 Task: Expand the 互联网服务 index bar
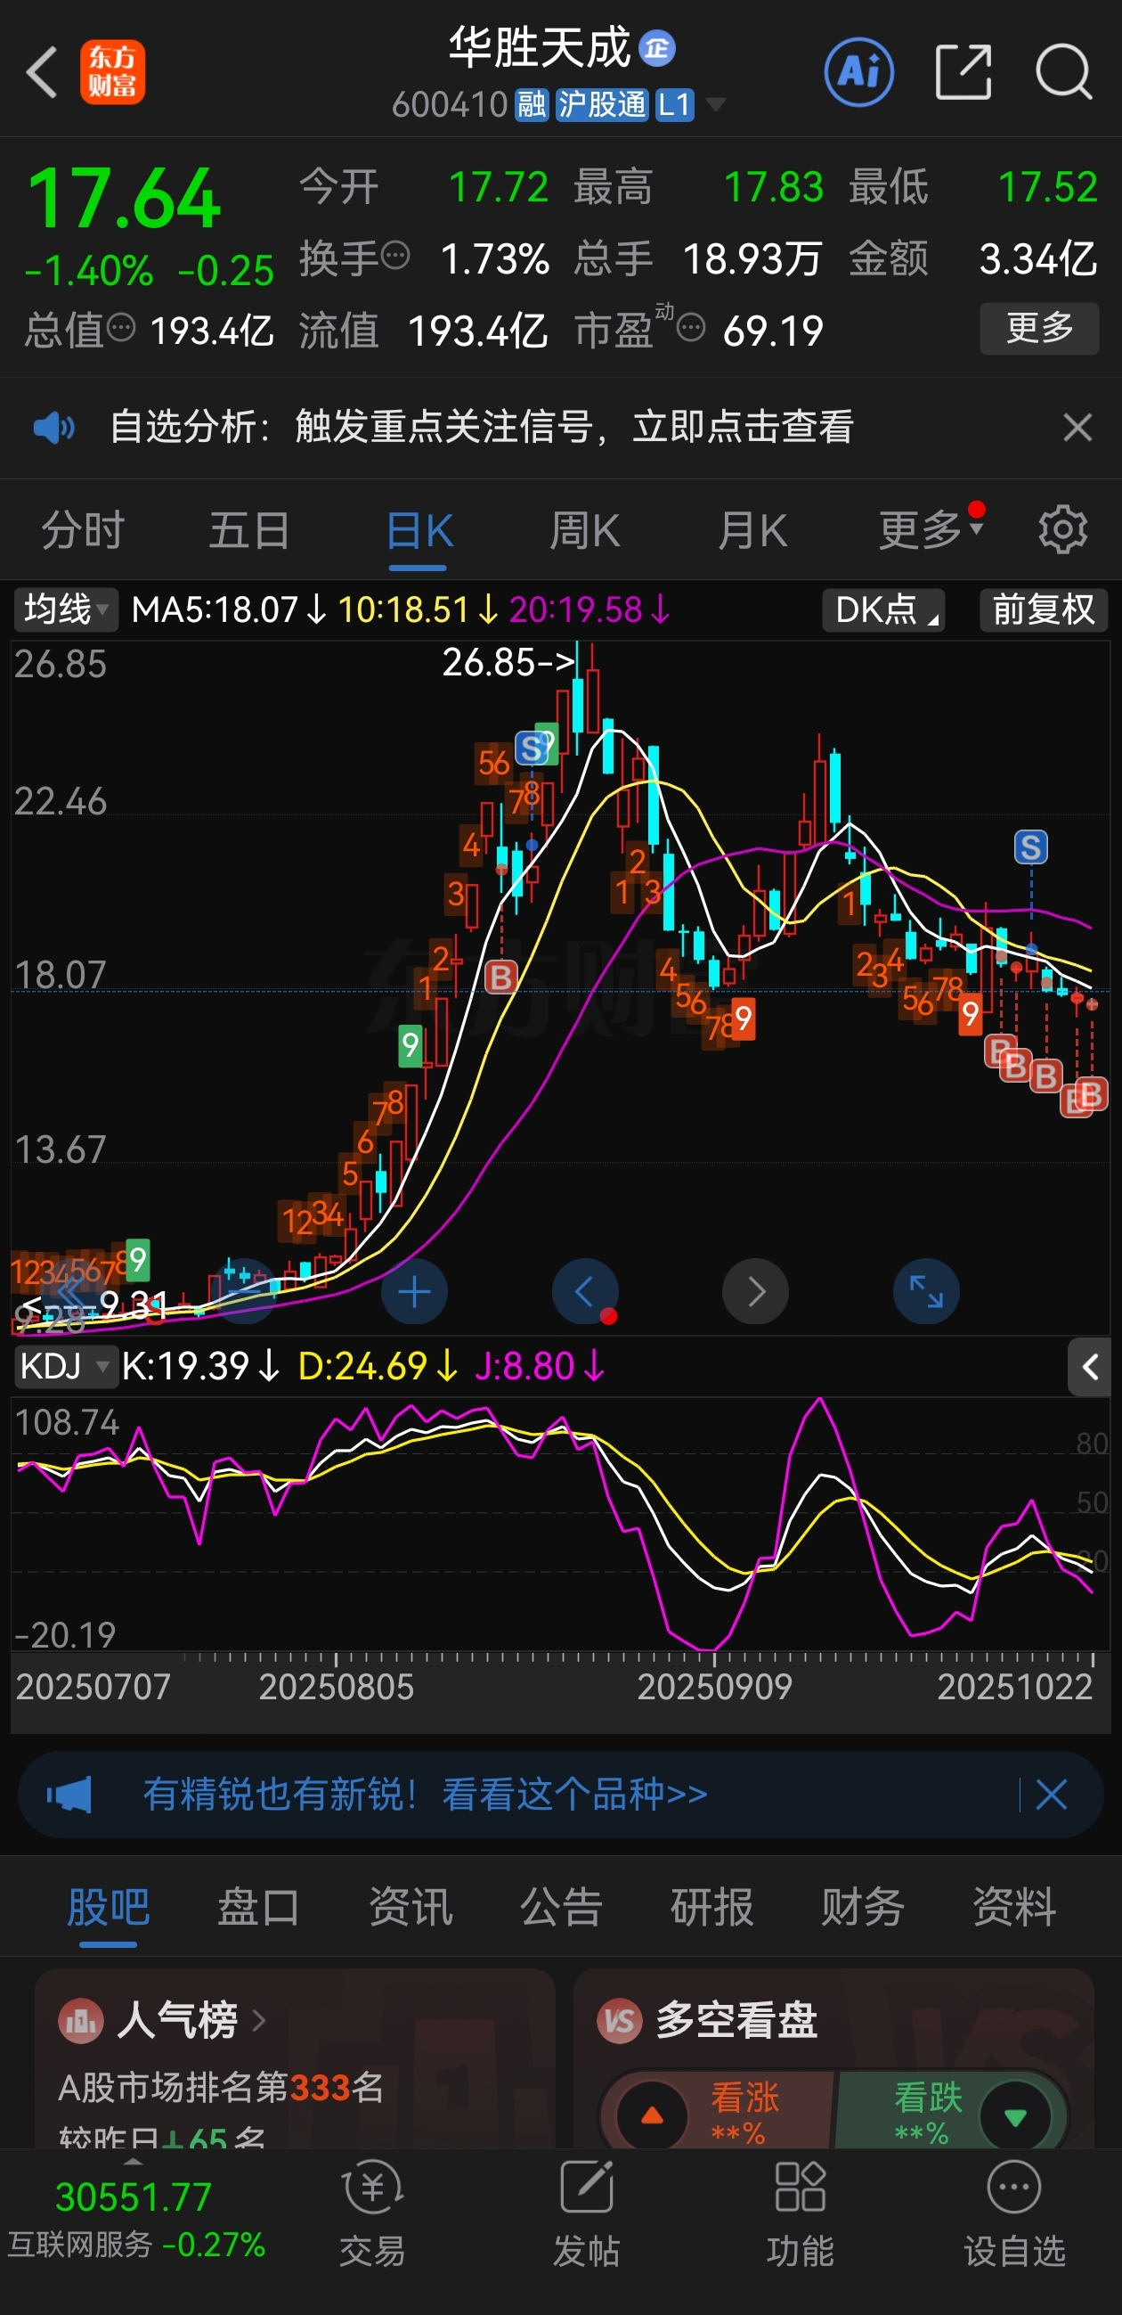pos(134,2220)
